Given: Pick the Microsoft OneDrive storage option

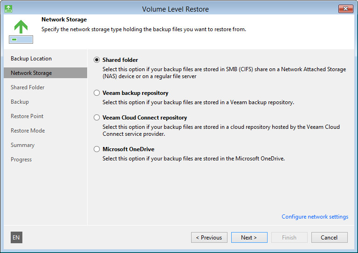Looking at the screenshot, I should (x=97, y=149).
